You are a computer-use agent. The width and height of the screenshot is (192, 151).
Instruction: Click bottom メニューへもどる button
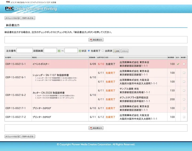coord(12,136)
